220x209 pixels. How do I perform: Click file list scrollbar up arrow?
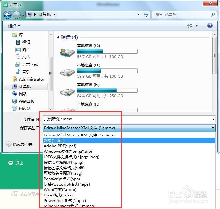[x=215, y=34]
